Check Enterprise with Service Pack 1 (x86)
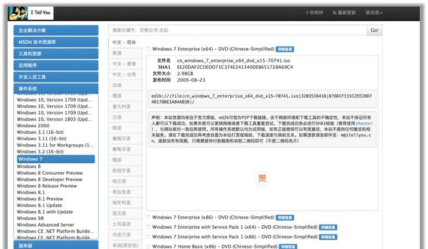The height and width of the screenshot is (249, 428). pos(148,237)
